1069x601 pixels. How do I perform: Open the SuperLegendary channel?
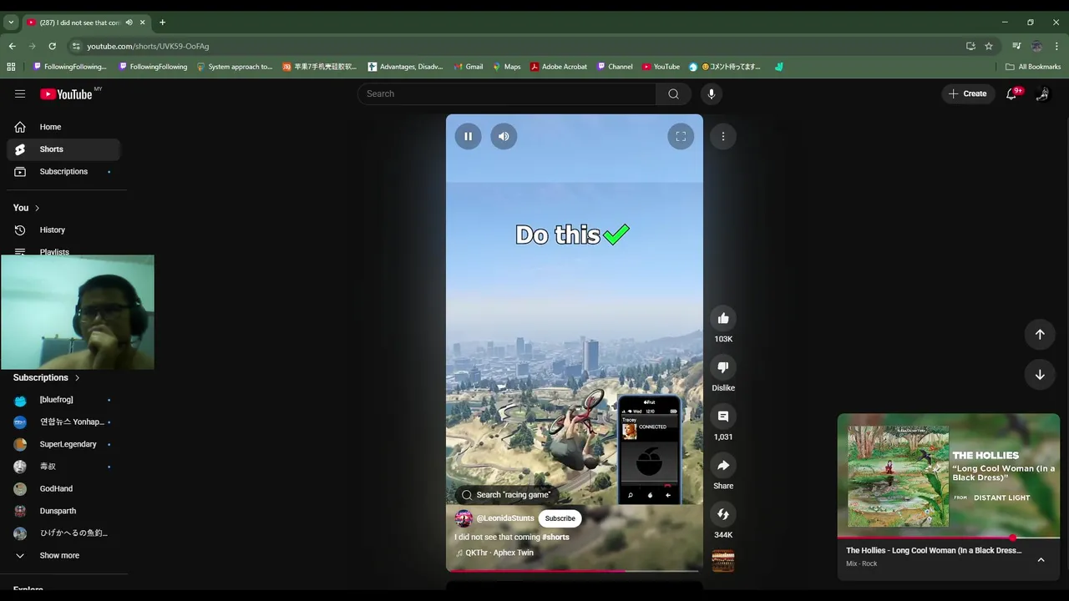pos(63,444)
